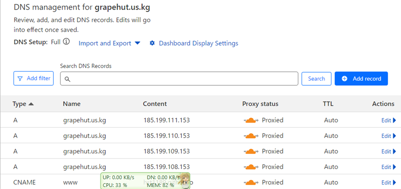Image resolution: width=401 pixels, height=189 pixels.
Task: Click the orange cloud icon for 185.199.110.153
Action: click(x=251, y=136)
